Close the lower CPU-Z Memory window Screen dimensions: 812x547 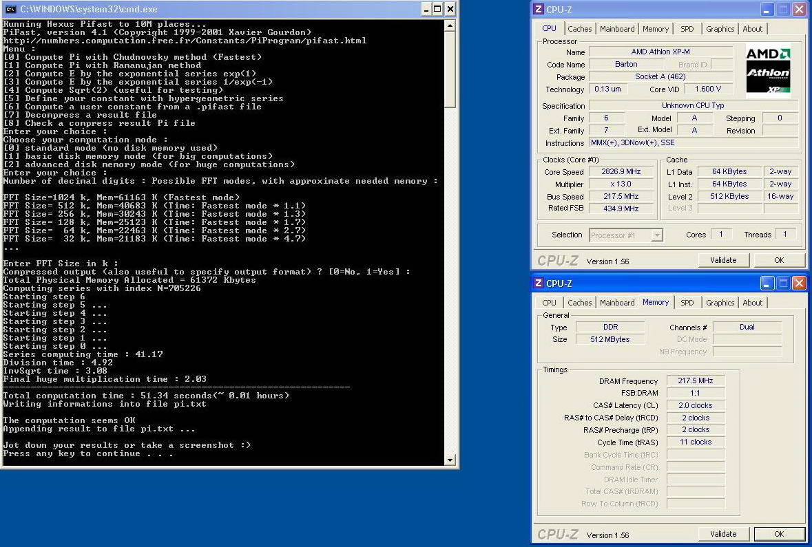click(799, 283)
